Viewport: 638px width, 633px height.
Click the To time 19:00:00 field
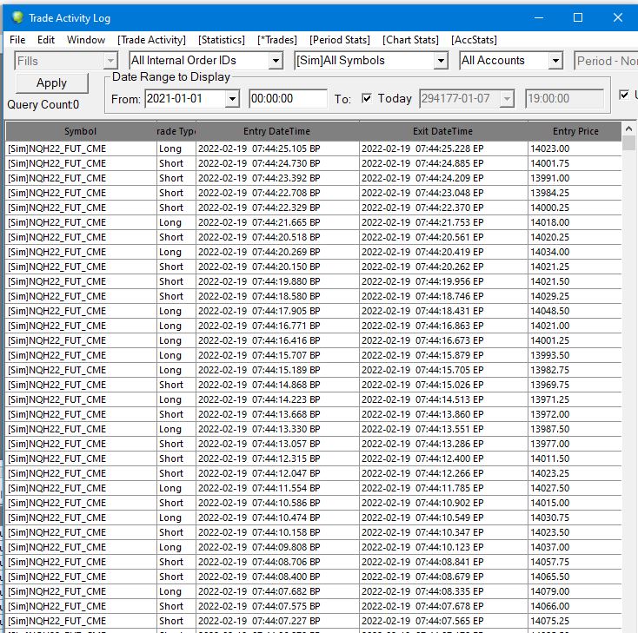(564, 98)
